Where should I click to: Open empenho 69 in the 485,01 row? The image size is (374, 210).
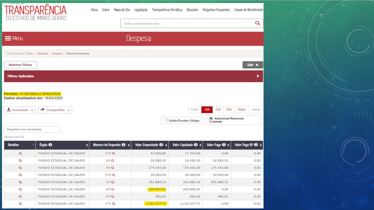pos(110,196)
